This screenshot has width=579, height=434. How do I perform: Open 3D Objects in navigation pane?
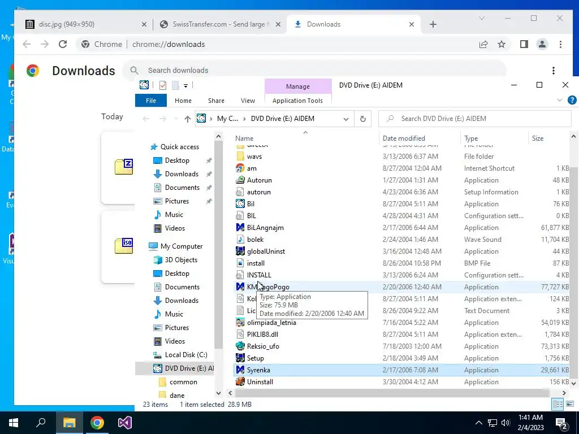175,260
